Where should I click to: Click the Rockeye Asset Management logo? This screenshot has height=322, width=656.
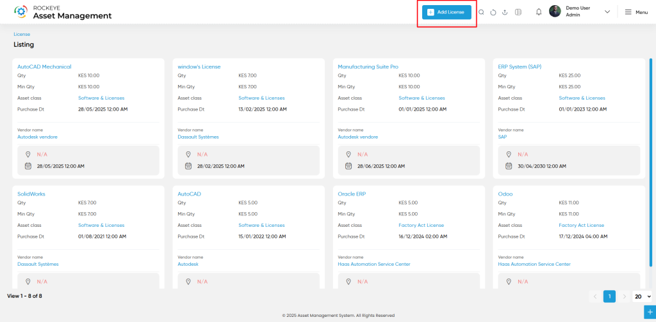(x=63, y=12)
